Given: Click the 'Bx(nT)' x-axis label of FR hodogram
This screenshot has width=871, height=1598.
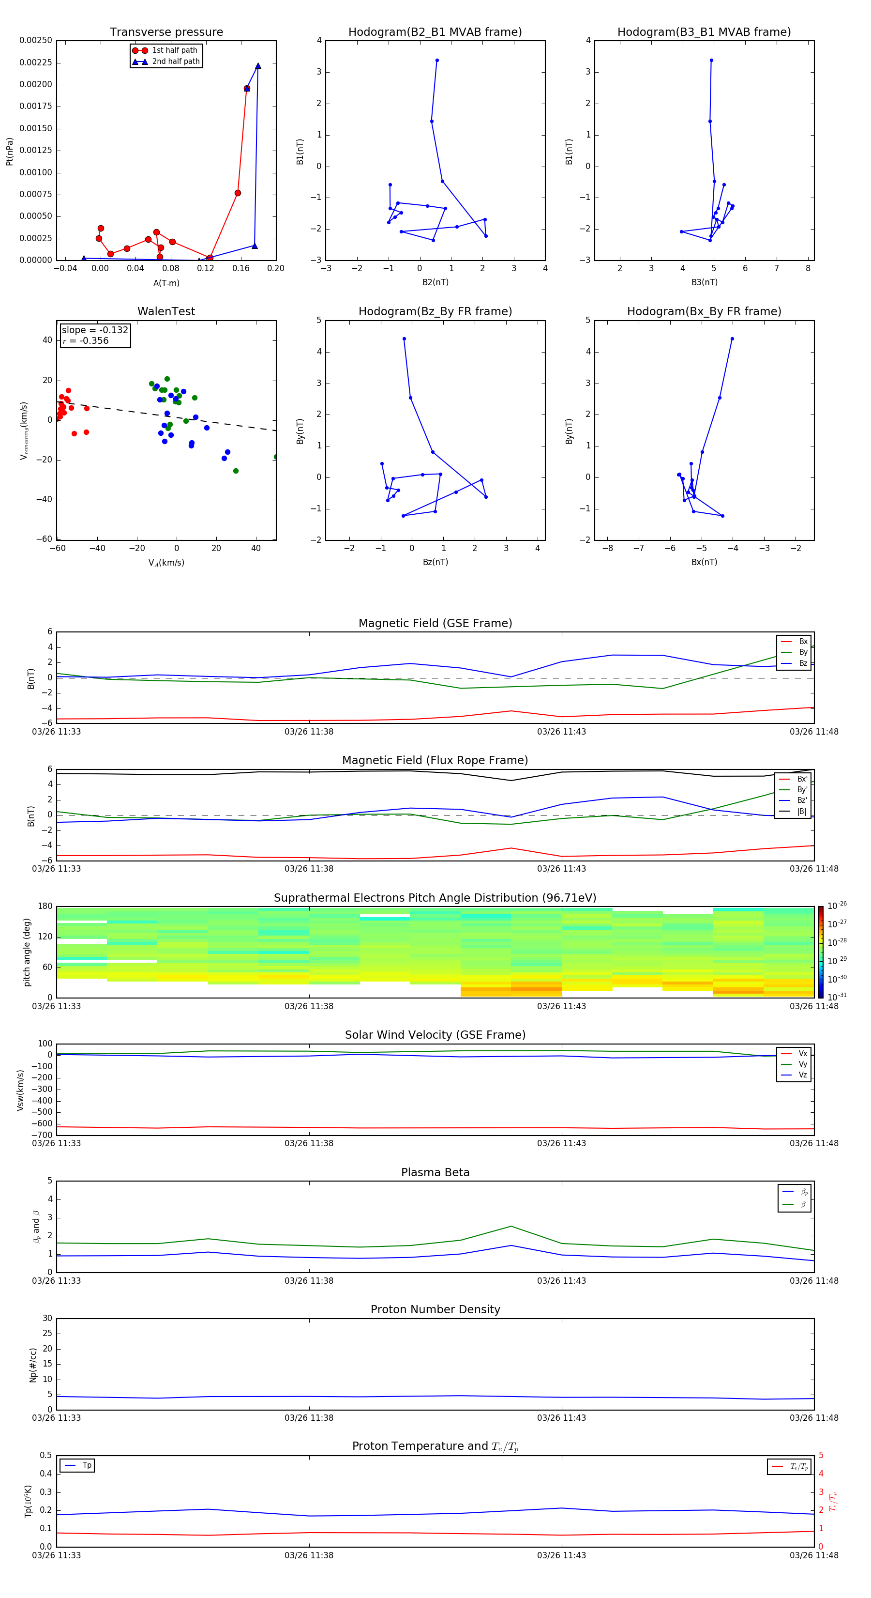Looking at the screenshot, I should click(704, 562).
